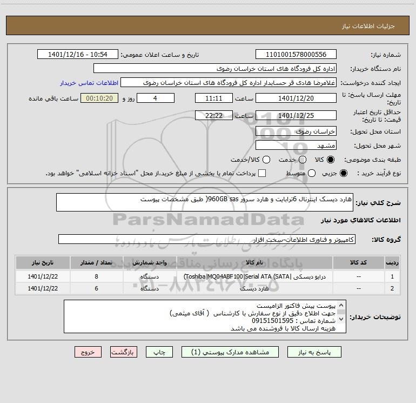Select the هارد دیسک item name cell

(x=254, y=288)
